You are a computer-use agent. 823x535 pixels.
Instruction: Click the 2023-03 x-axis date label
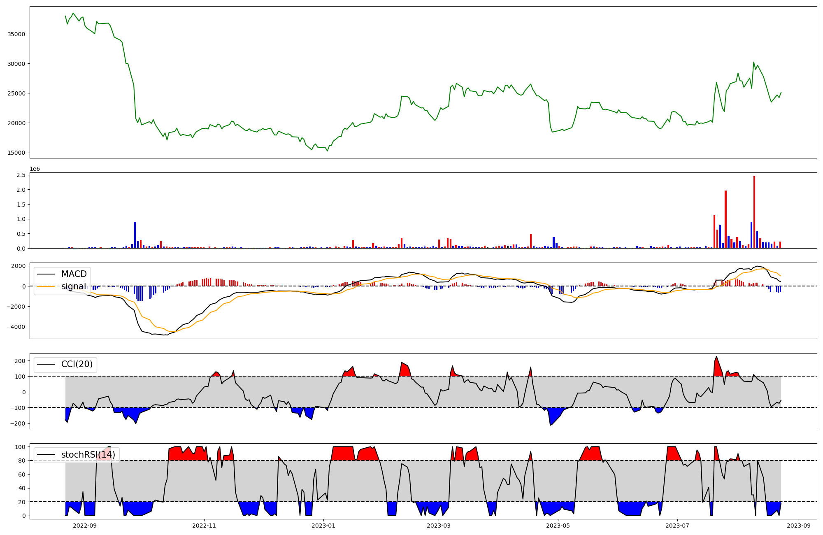pos(439,526)
